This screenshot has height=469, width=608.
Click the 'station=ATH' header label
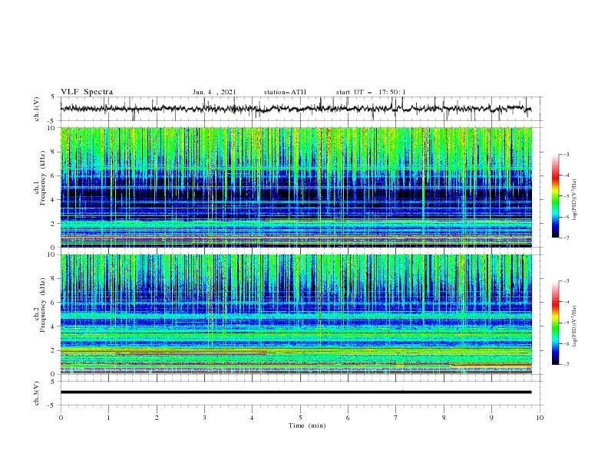click(x=285, y=92)
